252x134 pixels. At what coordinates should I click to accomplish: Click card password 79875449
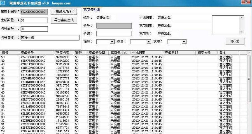[x=63, y=107]
